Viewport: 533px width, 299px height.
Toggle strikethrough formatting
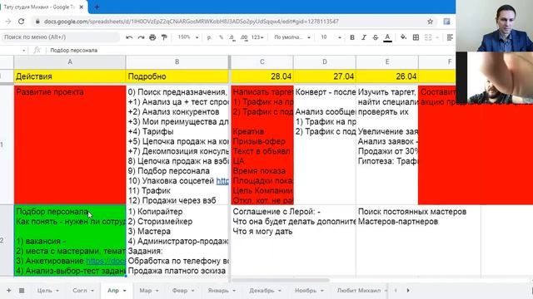(x=376, y=37)
